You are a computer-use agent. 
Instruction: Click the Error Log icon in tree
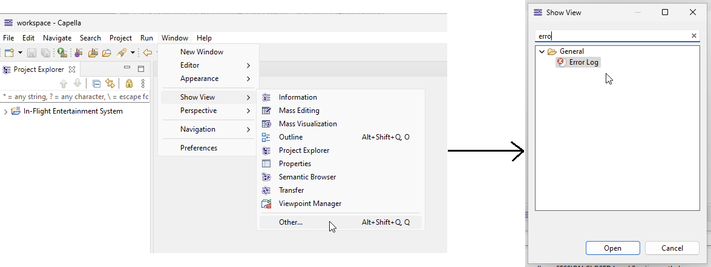(x=561, y=62)
